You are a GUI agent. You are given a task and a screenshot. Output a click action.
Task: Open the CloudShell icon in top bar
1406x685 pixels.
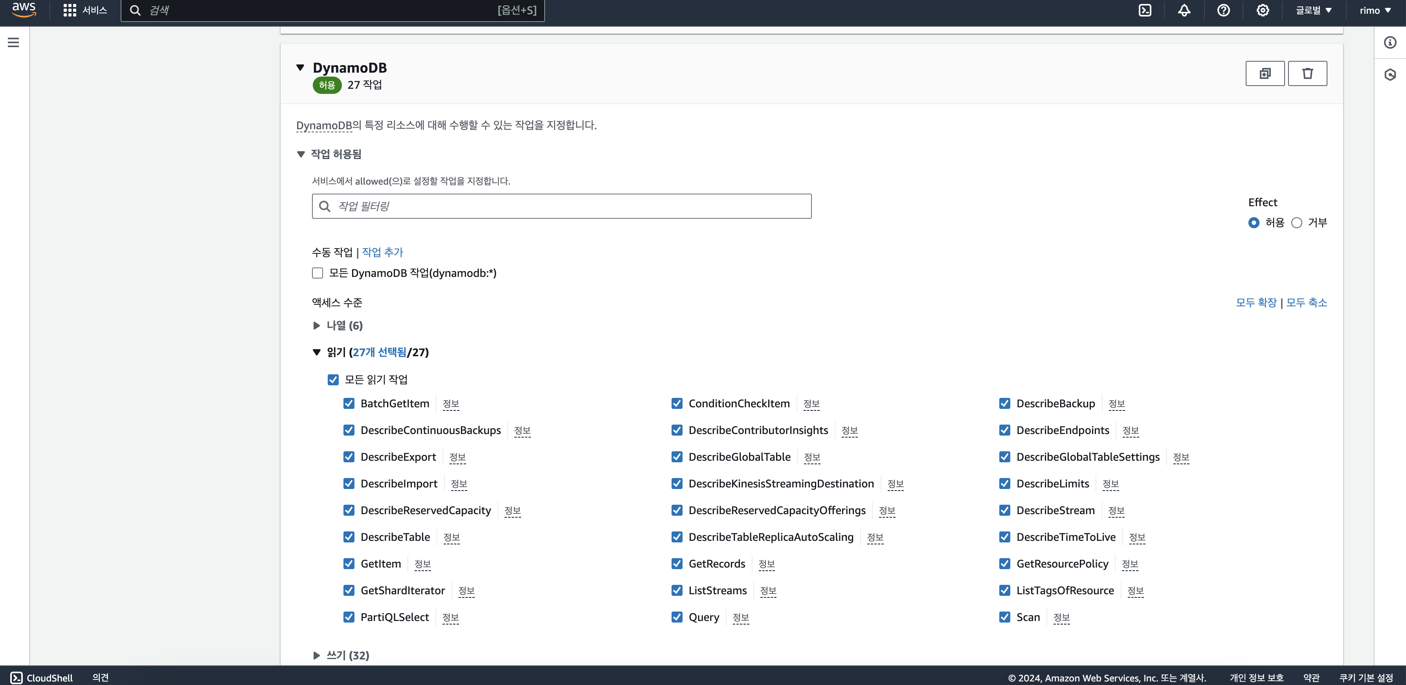[x=1145, y=10]
